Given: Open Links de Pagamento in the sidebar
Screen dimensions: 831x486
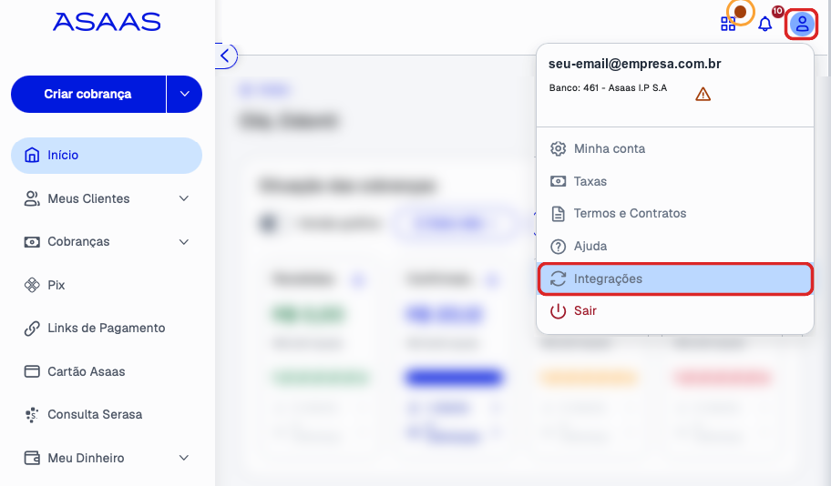Looking at the screenshot, I should (107, 329).
